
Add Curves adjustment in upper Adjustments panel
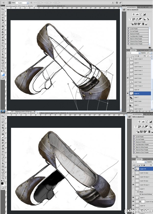coord(141,14)
